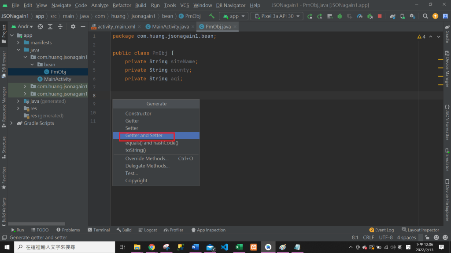Open the Event Log window

[381, 230]
